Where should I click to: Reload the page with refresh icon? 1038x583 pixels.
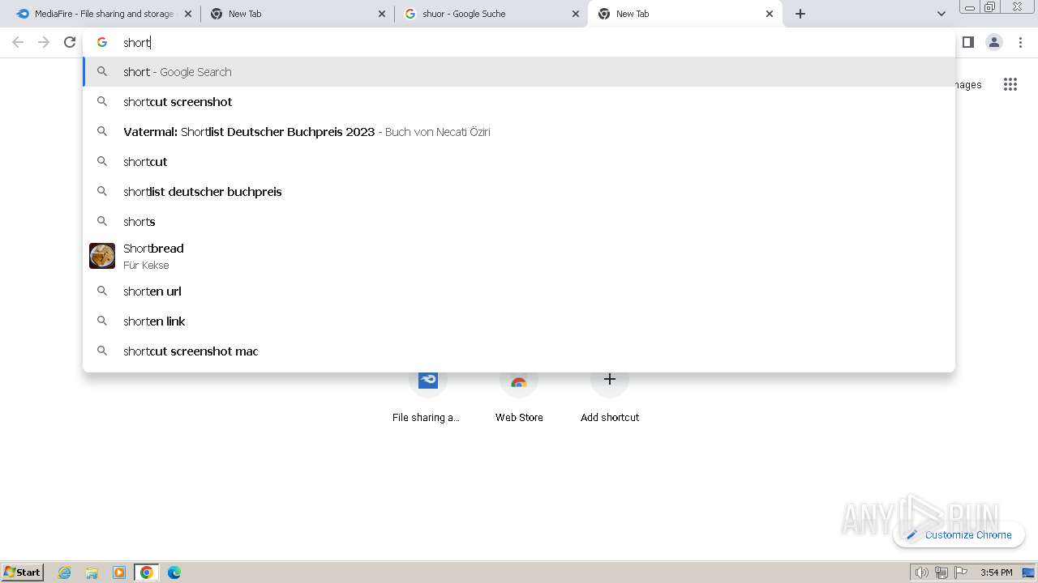(x=70, y=42)
